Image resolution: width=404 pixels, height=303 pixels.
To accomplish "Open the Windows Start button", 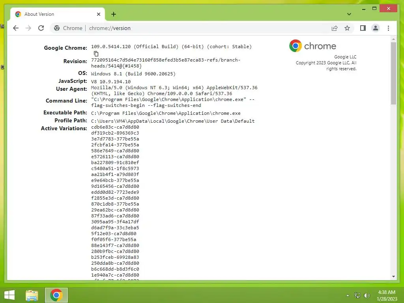I will tap(9, 295).
